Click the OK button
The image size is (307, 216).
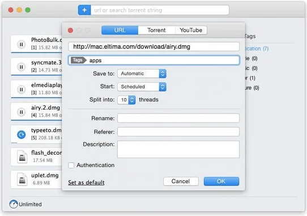[221, 181]
